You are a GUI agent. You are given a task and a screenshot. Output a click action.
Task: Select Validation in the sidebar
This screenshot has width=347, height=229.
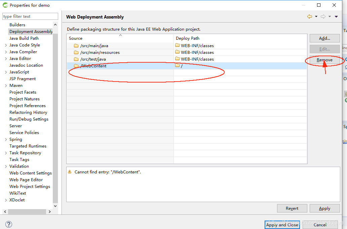click(19, 166)
